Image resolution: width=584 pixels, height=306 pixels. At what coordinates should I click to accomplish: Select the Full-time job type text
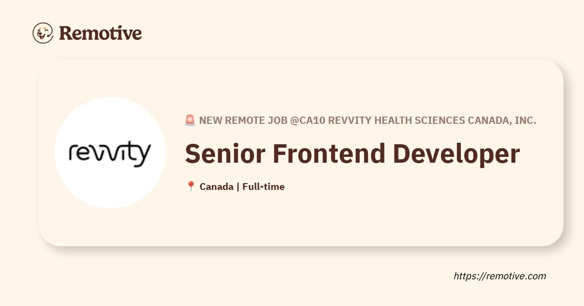(263, 187)
